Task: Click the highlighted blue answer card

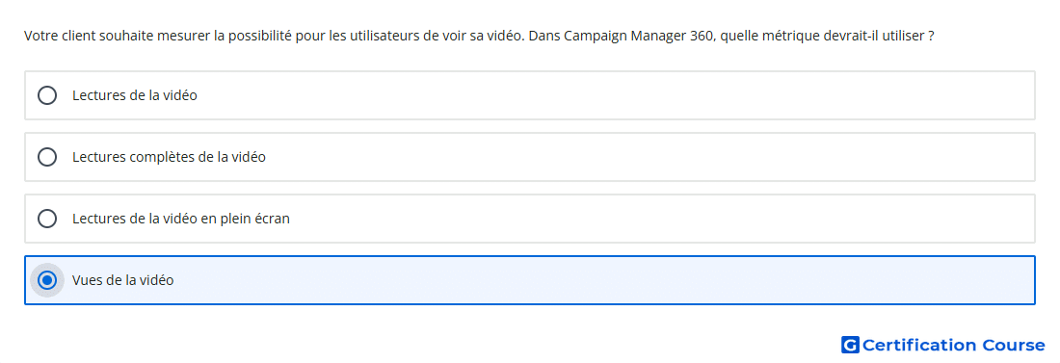Action: pyautogui.click(x=530, y=280)
